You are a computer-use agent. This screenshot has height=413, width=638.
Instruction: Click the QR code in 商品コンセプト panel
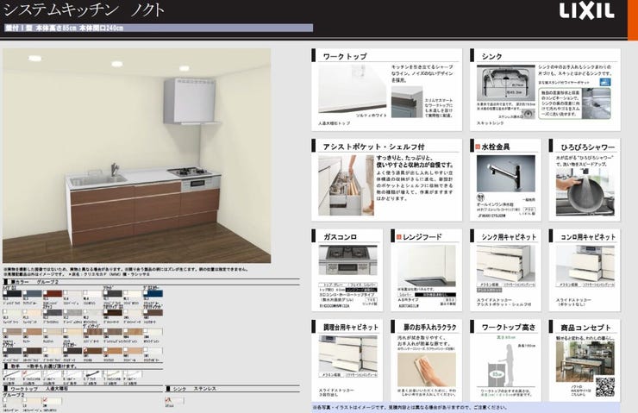(x=604, y=385)
